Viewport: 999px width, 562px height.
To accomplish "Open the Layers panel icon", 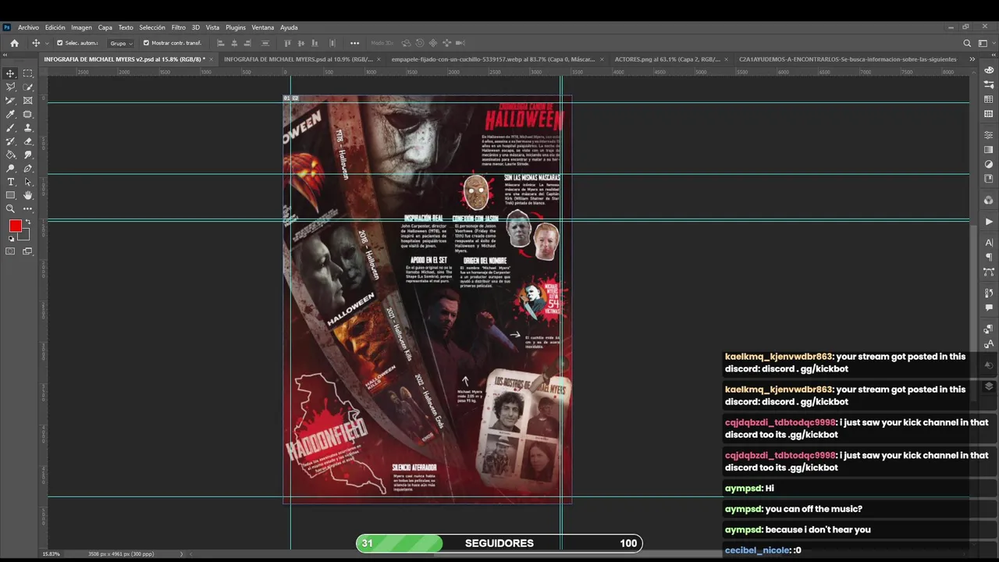I will pyautogui.click(x=989, y=386).
